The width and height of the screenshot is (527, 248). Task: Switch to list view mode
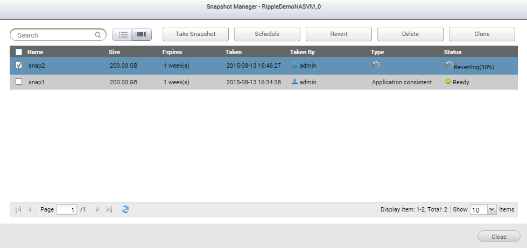(122, 34)
